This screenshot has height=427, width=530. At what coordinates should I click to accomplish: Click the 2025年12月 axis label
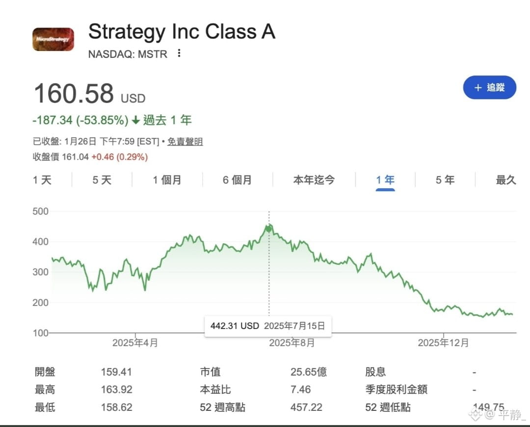pyautogui.click(x=443, y=343)
